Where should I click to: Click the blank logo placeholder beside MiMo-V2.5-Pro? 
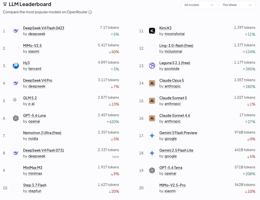pos(152,188)
